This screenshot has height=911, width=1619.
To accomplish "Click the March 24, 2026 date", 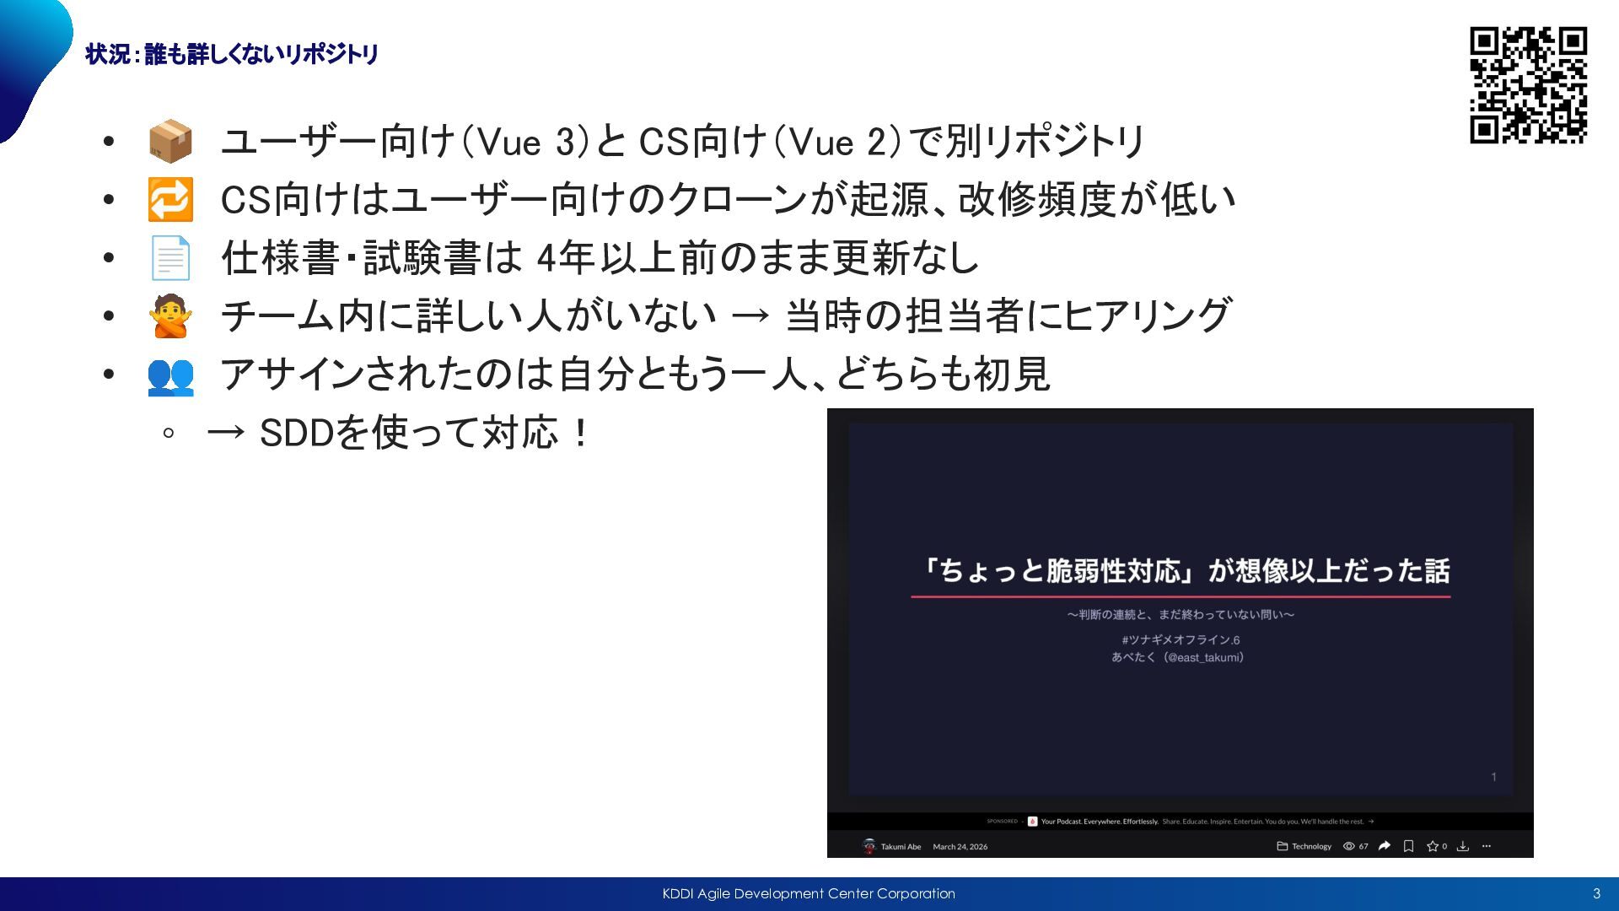I will [960, 847].
